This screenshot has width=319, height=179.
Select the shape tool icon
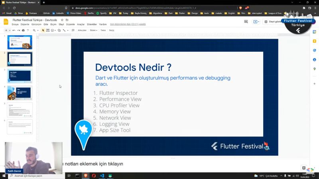coord(59,30)
